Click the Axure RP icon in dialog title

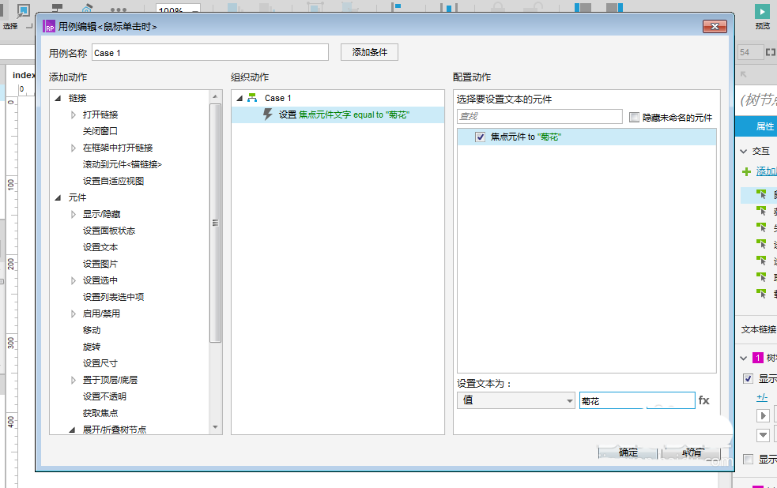pos(48,26)
